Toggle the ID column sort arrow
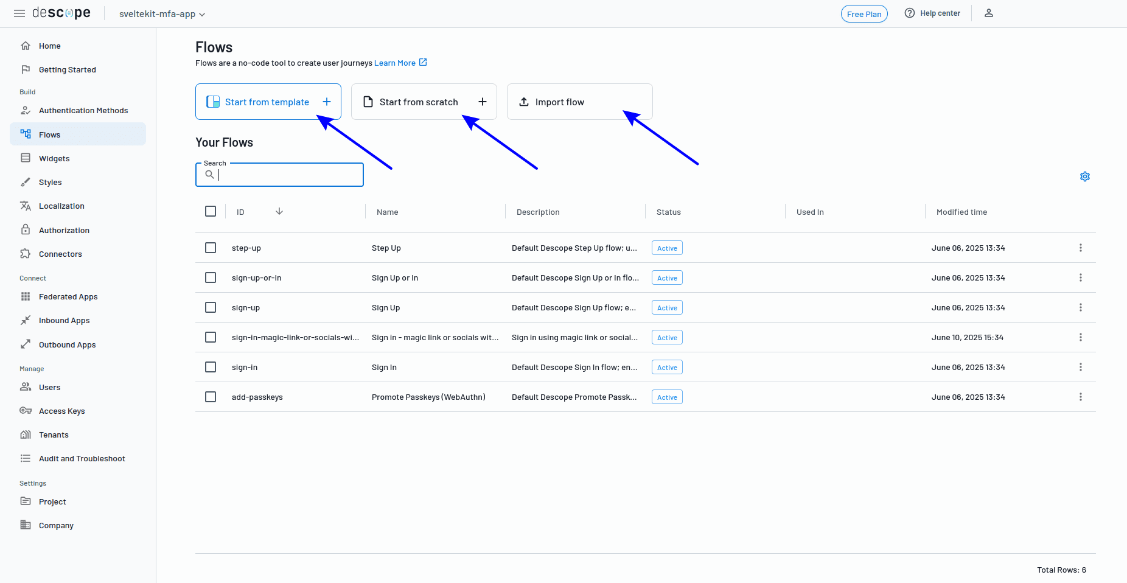1127x583 pixels. coord(279,211)
